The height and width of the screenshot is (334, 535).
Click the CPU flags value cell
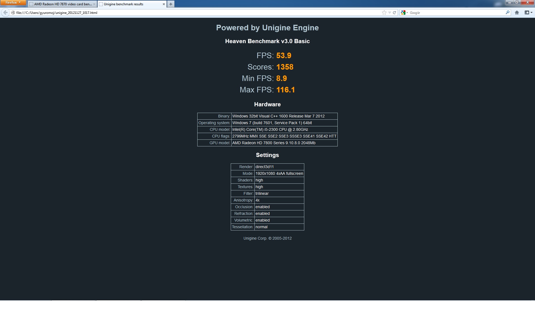[x=284, y=136]
